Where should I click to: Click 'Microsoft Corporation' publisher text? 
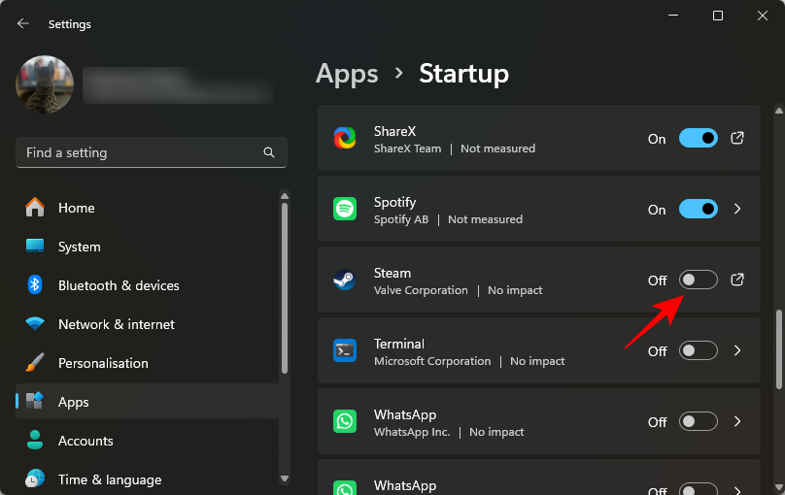[x=432, y=361]
